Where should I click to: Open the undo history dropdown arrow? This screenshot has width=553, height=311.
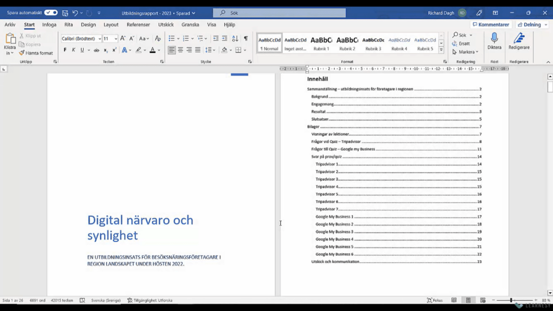[x=82, y=13]
